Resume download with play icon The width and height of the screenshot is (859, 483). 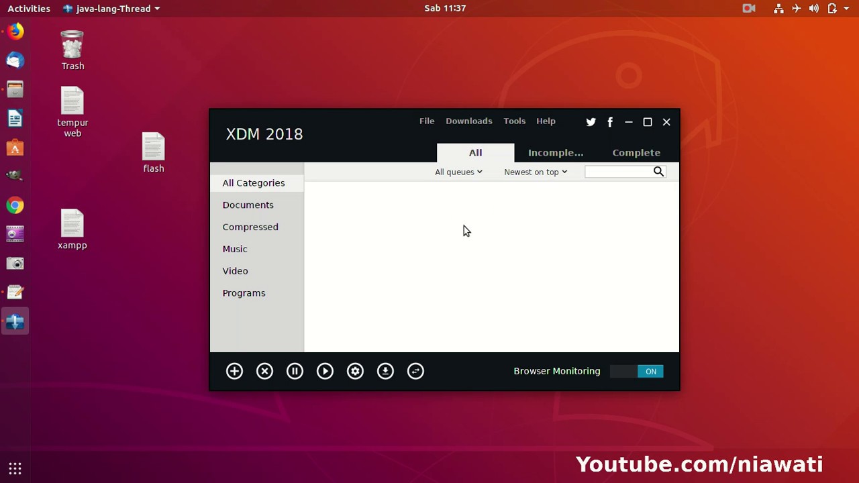tap(325, 371)
